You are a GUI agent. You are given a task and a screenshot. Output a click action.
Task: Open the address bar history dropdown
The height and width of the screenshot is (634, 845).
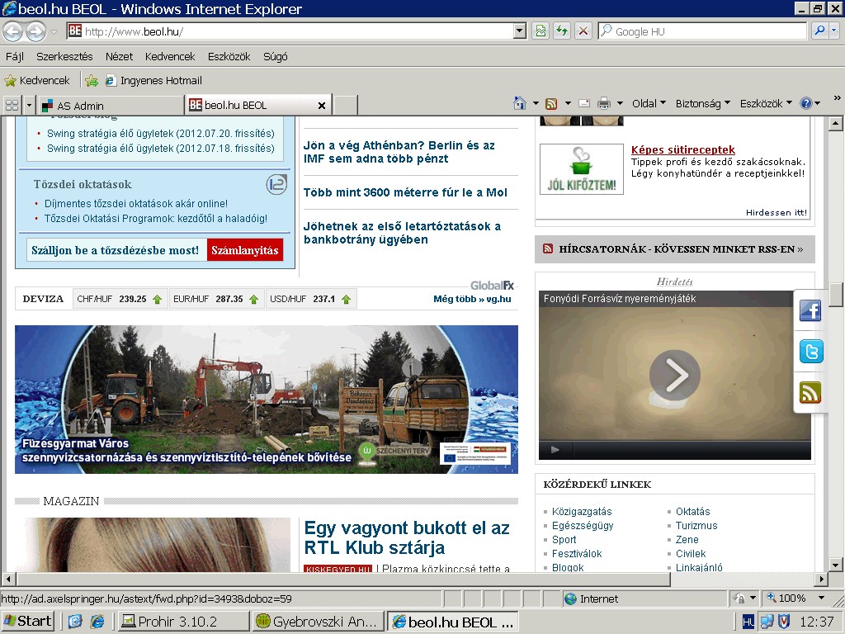click(x=520, y=31)
